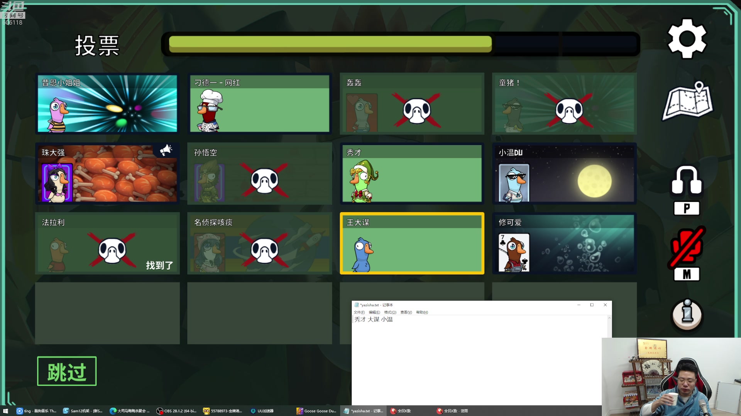Screen dimensions: 741x416
Task: Maximize the yazisha.txt Notepad window
Action: point(592,305)
